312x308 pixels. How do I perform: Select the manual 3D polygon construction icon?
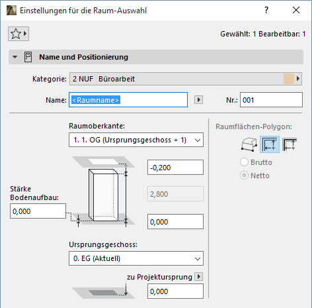click(249, 144)
